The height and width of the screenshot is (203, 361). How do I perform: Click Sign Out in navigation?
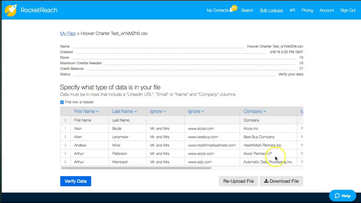point(348,10)
